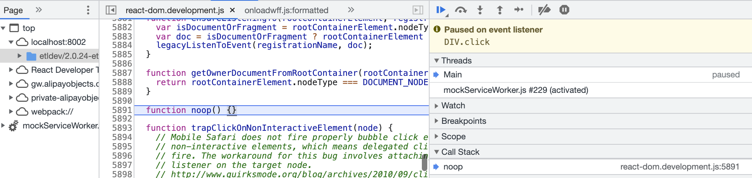Viewport: 752px width, 178px height.
Task: Click getOwnerDocumentFromRootContainer function name
Action: coord(274,73)
